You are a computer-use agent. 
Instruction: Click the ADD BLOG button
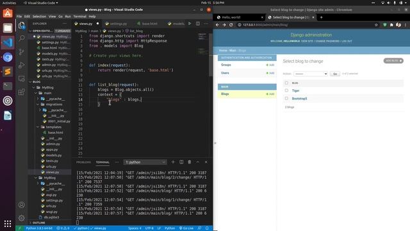[393, 60]
